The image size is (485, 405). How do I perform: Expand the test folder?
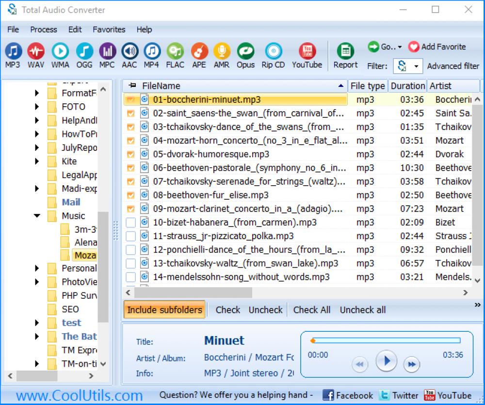[x=36, y=322]
